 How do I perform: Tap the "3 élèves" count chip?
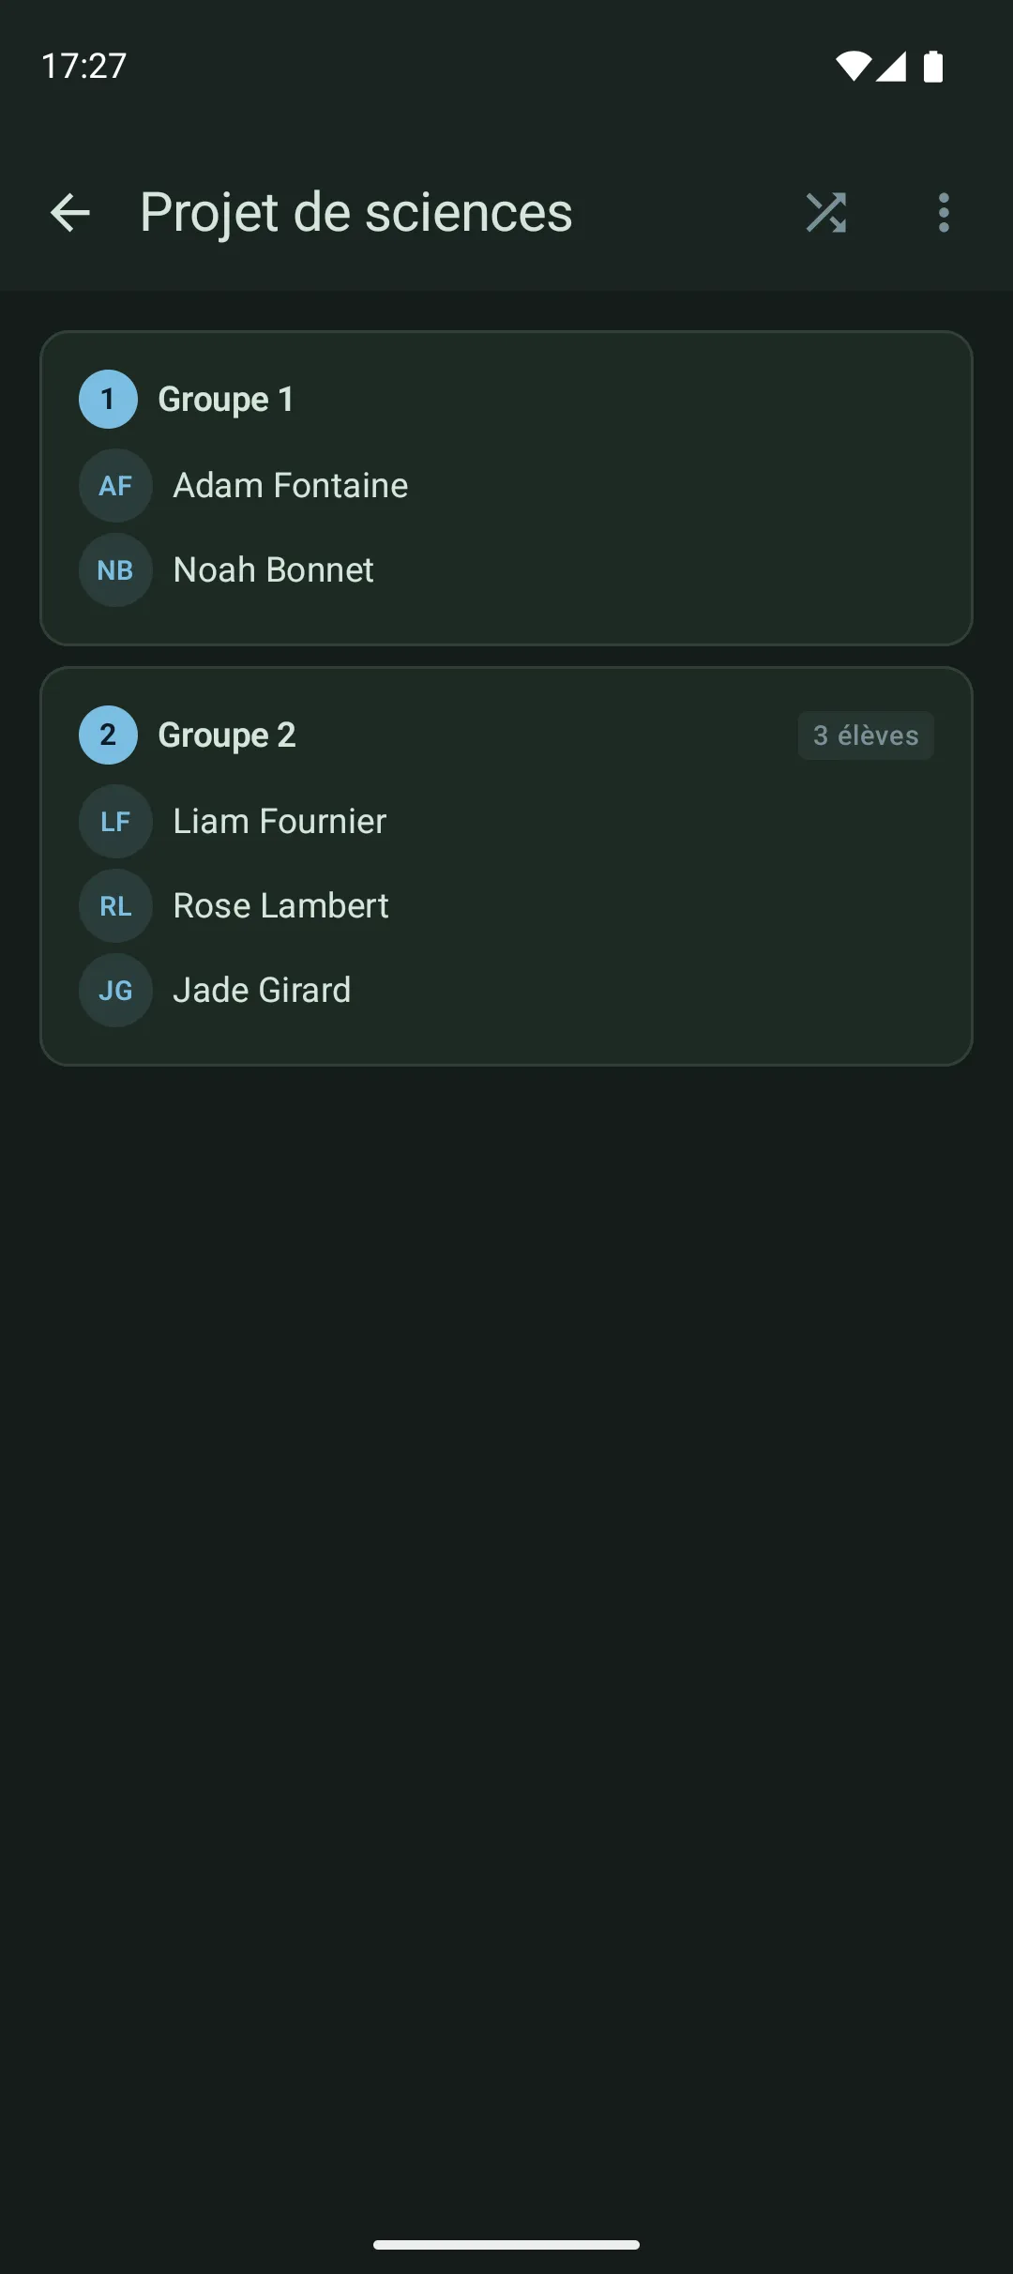pyautogui.click(x=865, y=735)
